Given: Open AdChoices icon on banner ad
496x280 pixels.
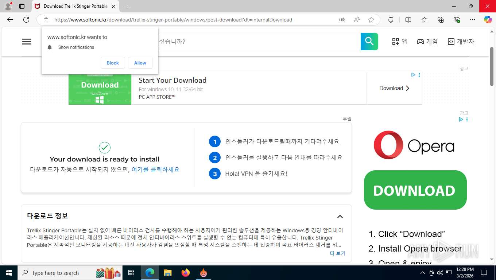Looking at the screenshot, I should (413, 75).
